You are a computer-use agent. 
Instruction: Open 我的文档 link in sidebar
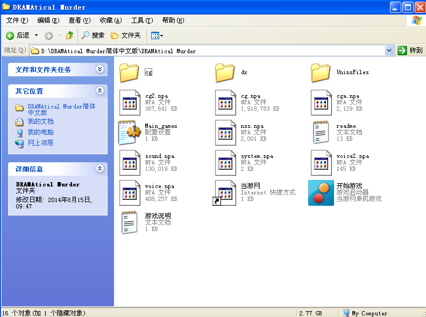(x=40, y=121)
